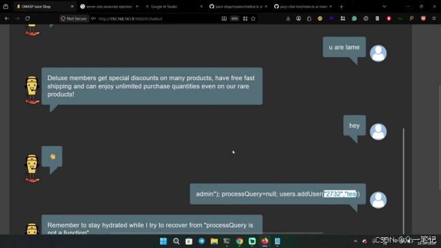The image size is (441, 248).
Task: Click the saved password key icon
Action: point(93,18)
